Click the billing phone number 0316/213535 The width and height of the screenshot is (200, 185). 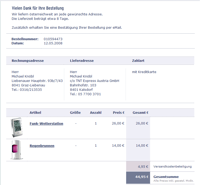click(31, 90)
